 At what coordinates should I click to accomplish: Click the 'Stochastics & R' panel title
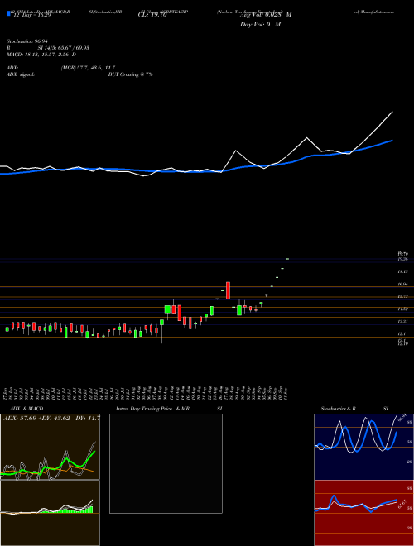tap(338, 409)
